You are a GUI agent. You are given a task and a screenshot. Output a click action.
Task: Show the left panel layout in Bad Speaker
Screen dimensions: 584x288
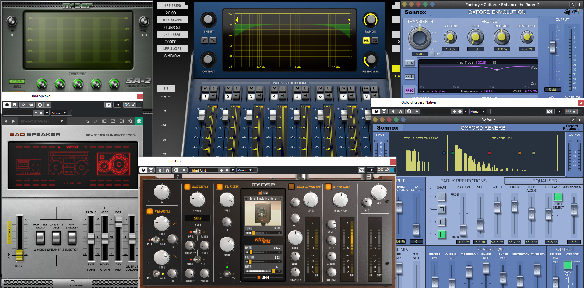click(x=104, y=121)
